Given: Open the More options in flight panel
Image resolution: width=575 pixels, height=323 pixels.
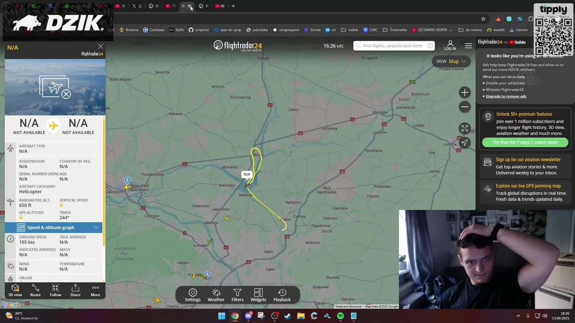Looking at the screenshot, I should point(95,290).
